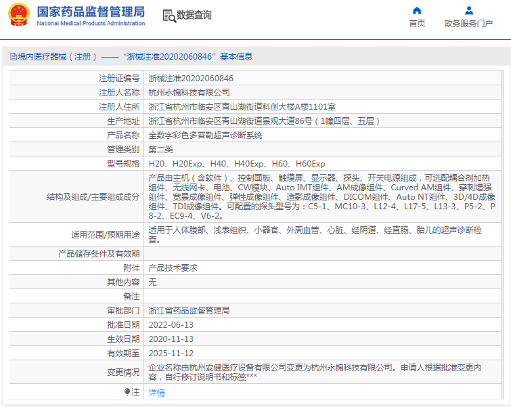The height and width of the screenshot is (407, 511).
Task: Click the 注册证编号 row label
Action: coord(119,79)
